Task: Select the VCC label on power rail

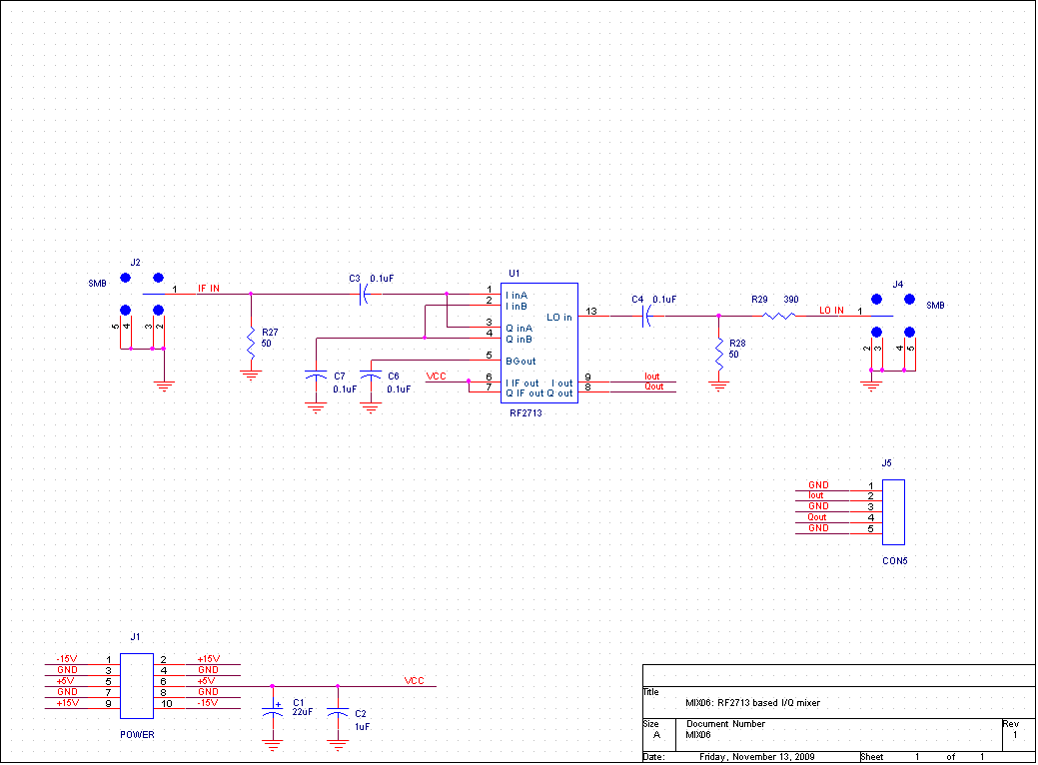Action: pyautogui.click(x=414, y=681)
